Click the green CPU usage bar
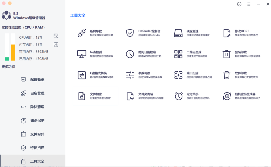Viewport: 271px width, 167px height. click(7, 59)
